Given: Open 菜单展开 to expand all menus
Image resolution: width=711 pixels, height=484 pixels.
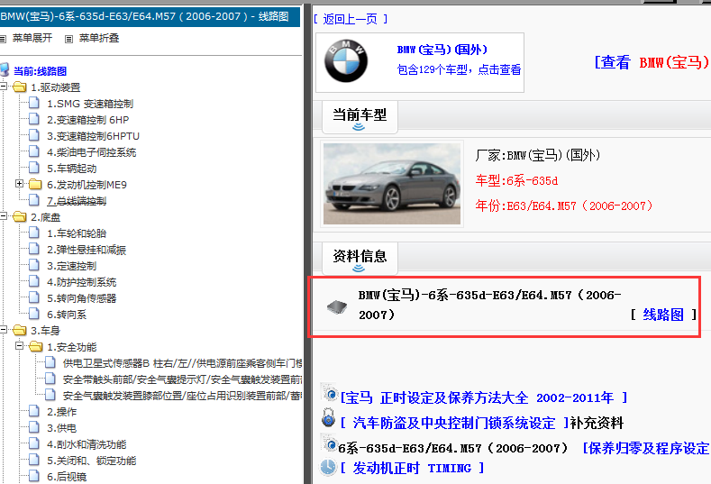Looking at the screenshot, I should point(32,38).
